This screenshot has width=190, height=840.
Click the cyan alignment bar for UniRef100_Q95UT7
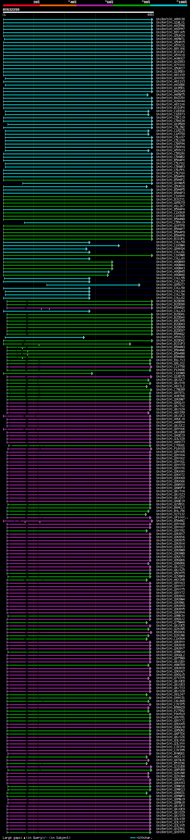tap(93, 285)
